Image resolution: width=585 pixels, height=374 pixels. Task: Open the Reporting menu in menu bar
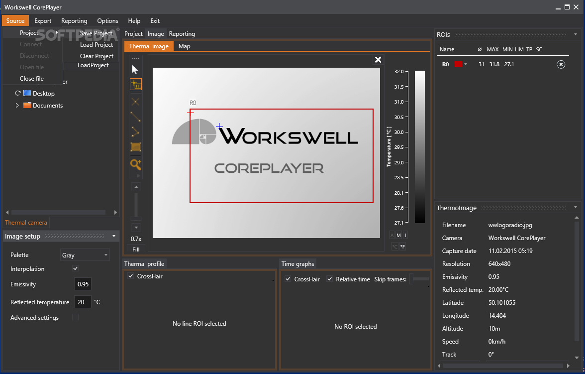tap(74, 20)
